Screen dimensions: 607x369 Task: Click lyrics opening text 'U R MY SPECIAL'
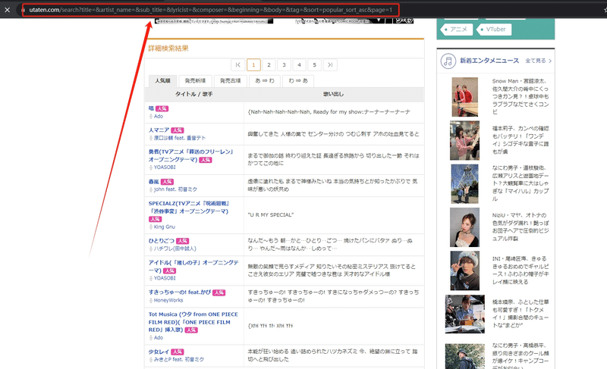pyautogui.click(x=271, y=215)
